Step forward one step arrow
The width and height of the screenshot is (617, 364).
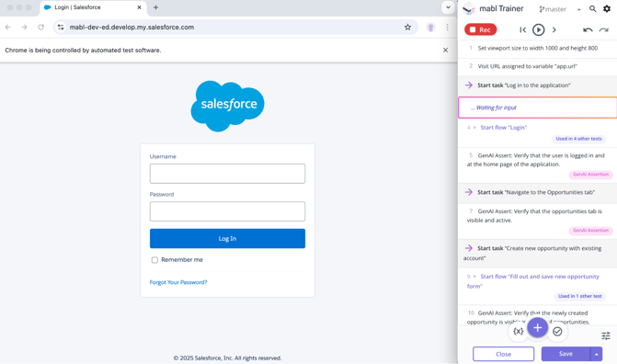[x=554, y=30]
